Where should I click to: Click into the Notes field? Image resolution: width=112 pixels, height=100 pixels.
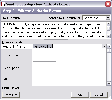click(69, 79)
